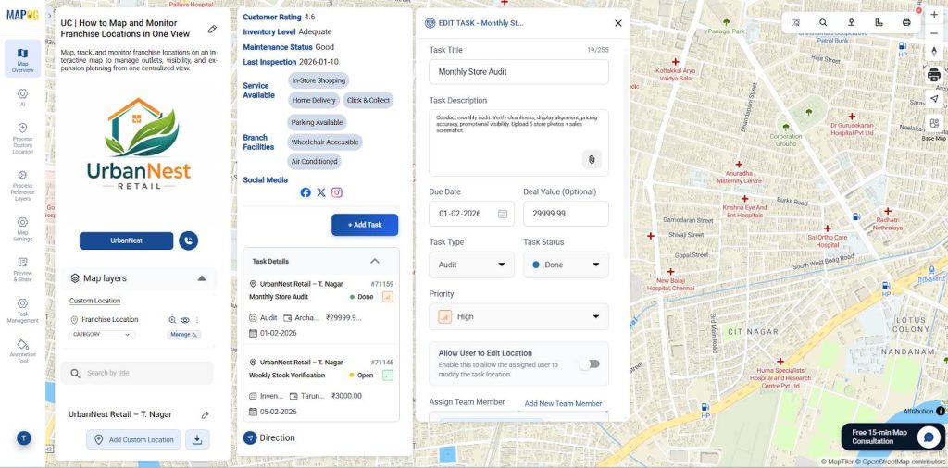This screenshot has height=468, width=948.
Task: Open Map Overview in the sidebar
Action: pos(22,59)
